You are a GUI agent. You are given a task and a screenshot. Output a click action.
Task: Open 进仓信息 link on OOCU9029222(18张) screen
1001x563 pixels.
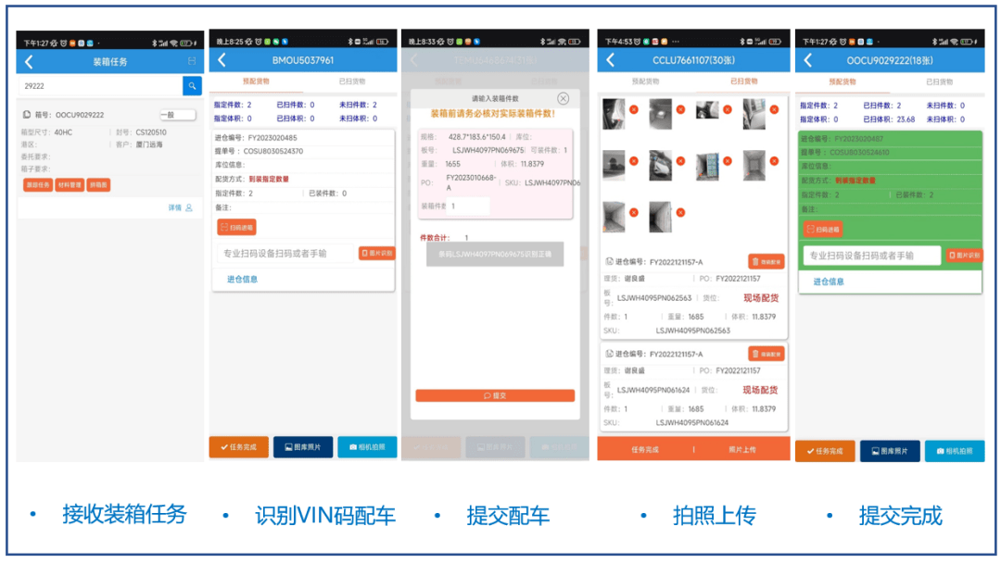829,281
